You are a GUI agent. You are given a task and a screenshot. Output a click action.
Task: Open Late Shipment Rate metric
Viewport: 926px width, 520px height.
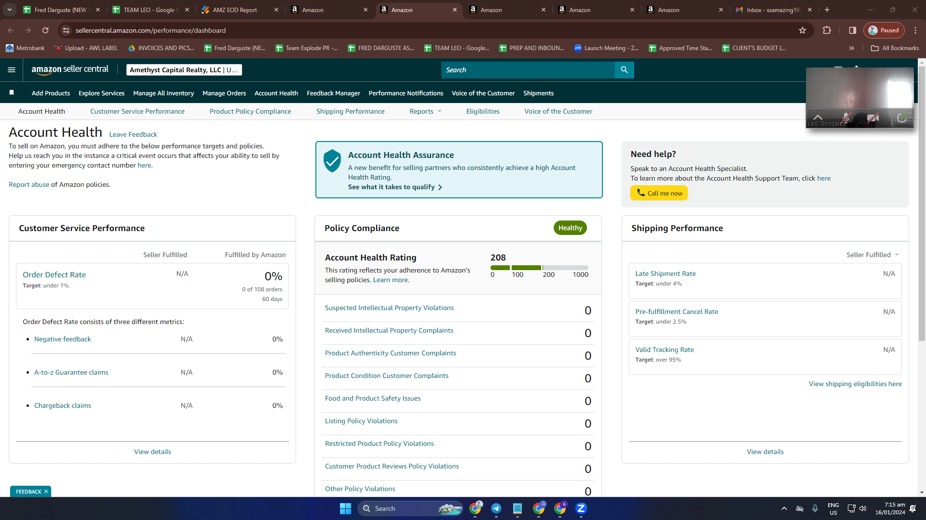[x=666, y=273]
